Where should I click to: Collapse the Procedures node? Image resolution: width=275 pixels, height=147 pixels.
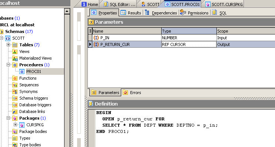[x=8, y=64]
